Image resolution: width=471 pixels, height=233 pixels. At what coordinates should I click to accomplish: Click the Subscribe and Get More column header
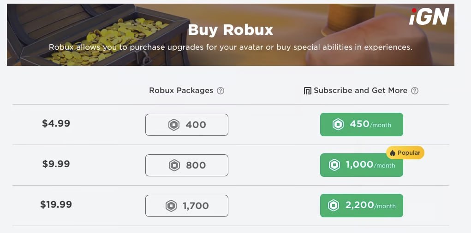pos(360,91)
